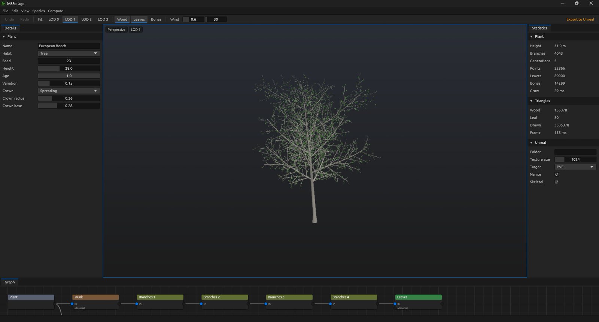Select the Graph tab
599x322 pixels.
pos(10,282)
